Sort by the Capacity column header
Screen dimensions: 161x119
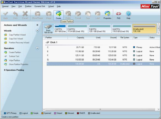(76, 37)
